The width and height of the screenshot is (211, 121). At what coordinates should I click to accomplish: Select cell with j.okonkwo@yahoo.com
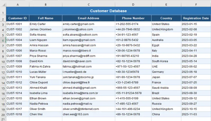click(x=89, y=29)
